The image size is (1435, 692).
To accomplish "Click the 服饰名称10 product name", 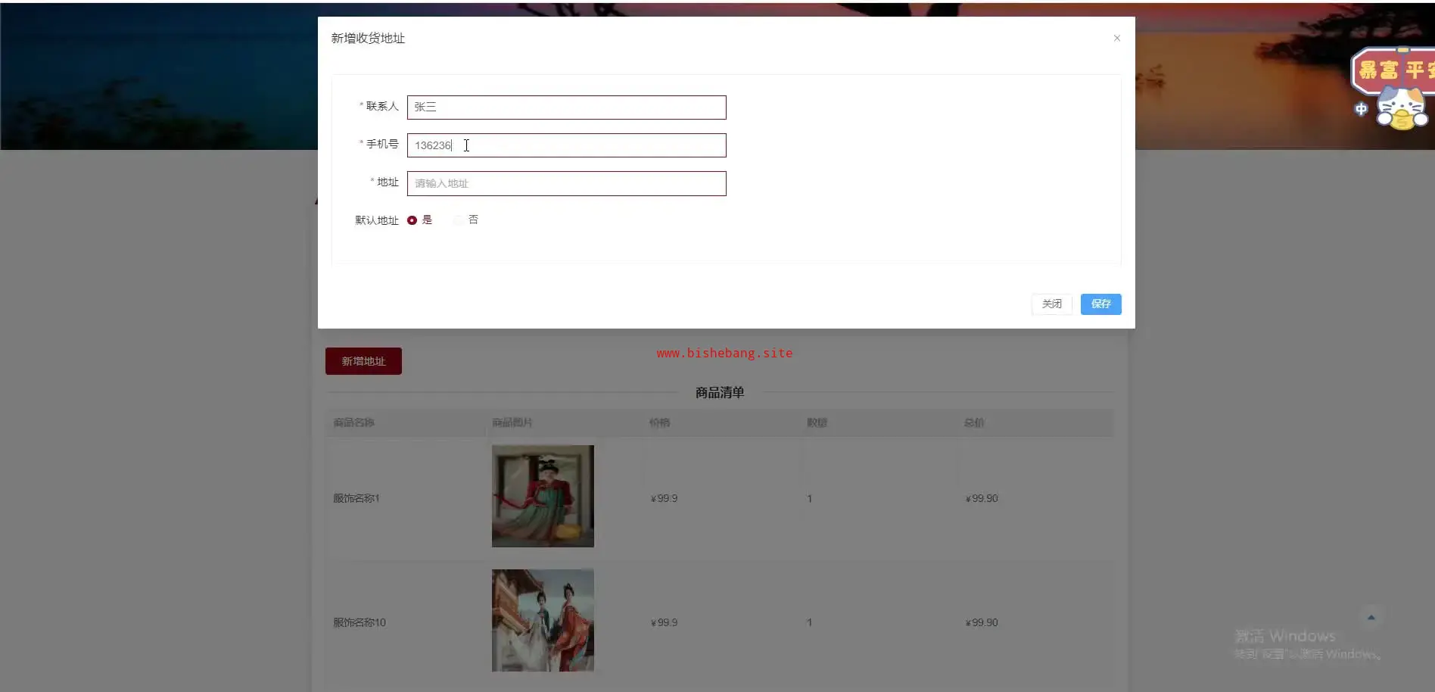I will tap(360, 622).
